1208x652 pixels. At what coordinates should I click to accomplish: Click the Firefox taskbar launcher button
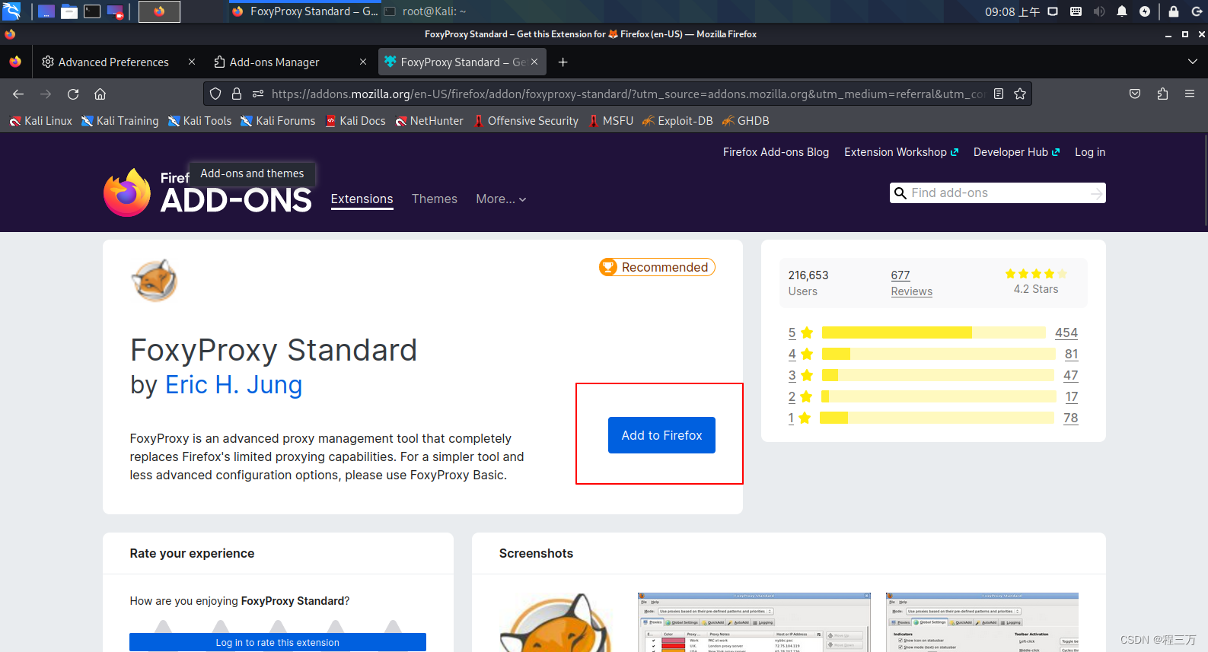159,11
